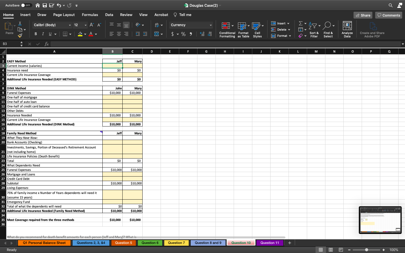Toggle the AutoSave switch
Viewport: 405px width, 253px height.
26,5
